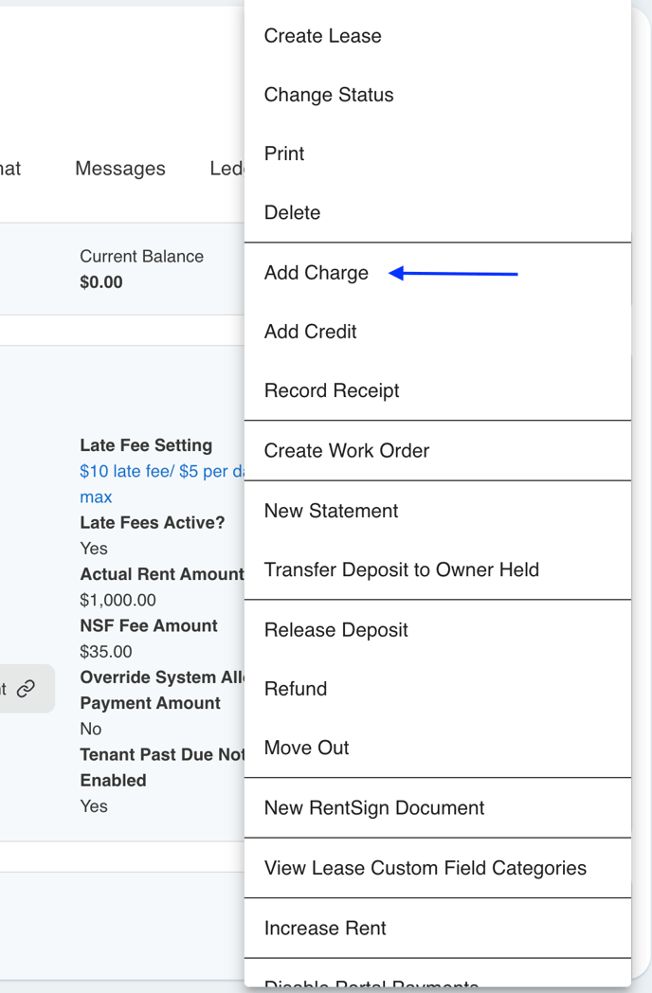
Task: Select Print from the dropdown menu
Action: point(284,153)
